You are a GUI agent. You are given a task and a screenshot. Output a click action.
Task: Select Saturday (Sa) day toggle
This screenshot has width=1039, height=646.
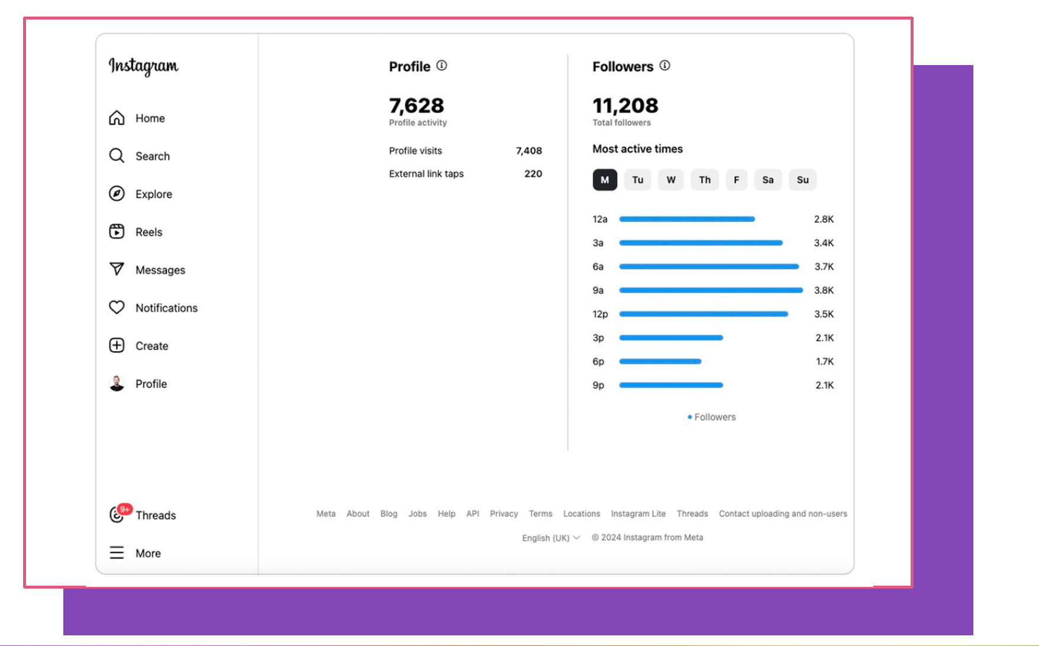[768, 180]
